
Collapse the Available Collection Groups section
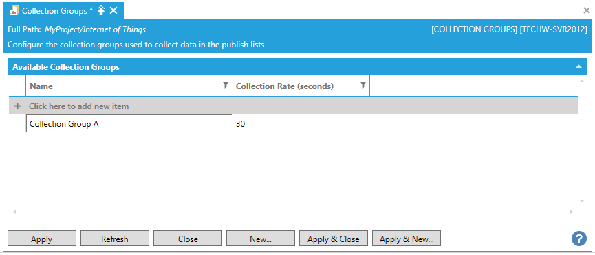(x=578, y=66)
